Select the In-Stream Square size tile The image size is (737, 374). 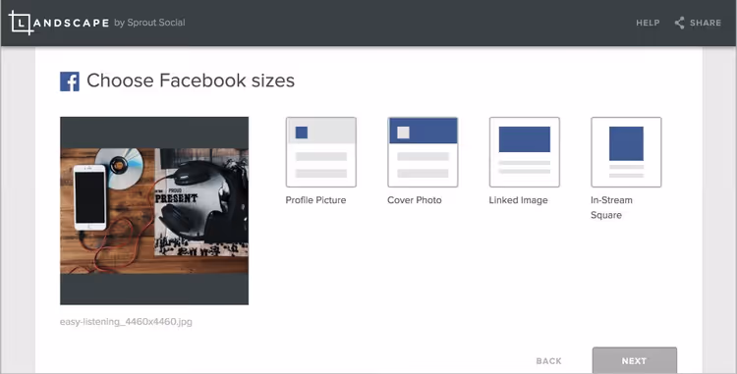(x=626, y=152)
